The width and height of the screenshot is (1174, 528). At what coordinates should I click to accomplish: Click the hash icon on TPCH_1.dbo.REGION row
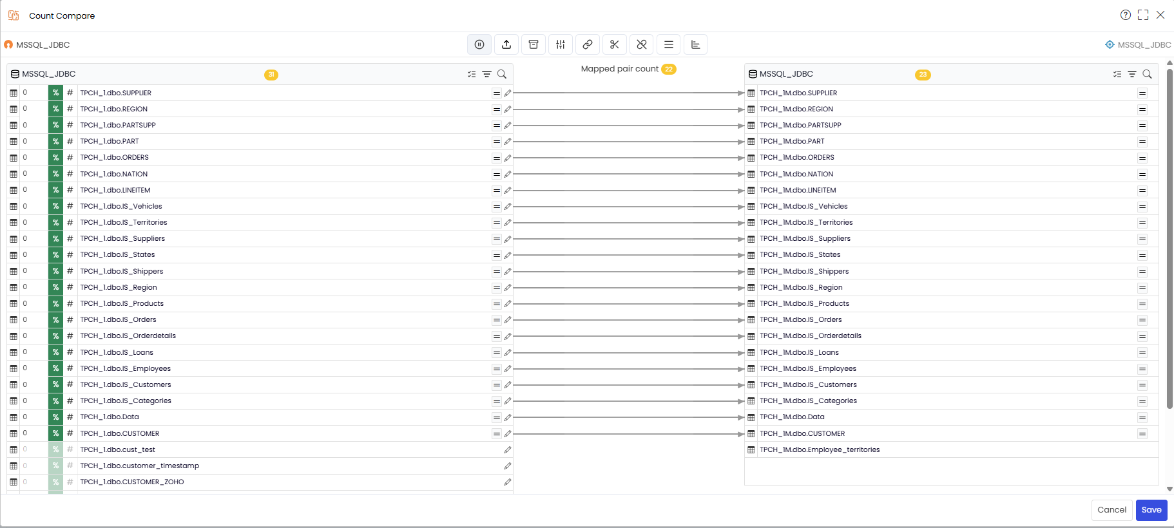pos(70,109)
